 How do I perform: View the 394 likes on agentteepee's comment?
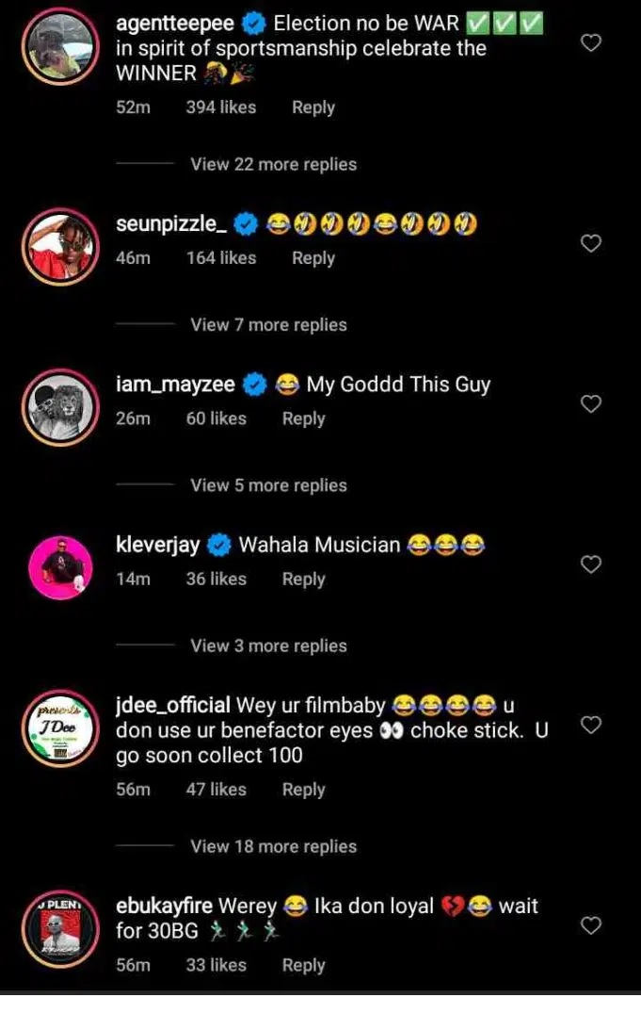(x=220, y=107)
